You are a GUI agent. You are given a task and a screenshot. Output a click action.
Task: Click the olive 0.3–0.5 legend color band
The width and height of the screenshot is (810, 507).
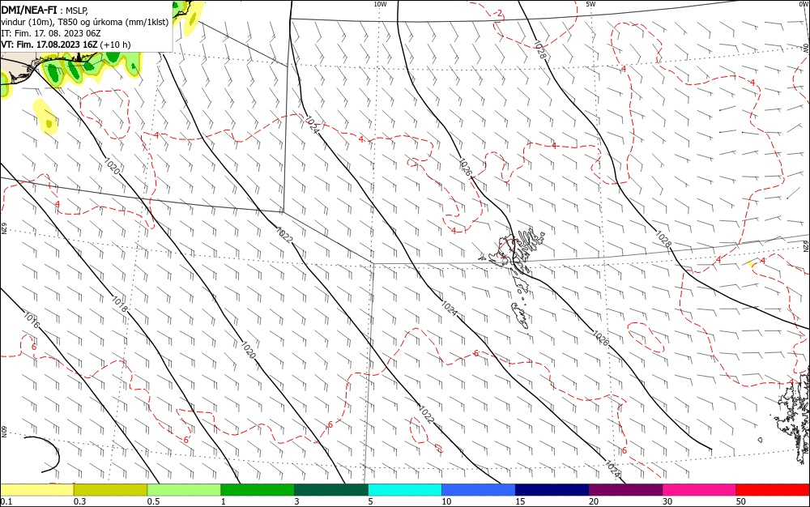click(110, 490)
